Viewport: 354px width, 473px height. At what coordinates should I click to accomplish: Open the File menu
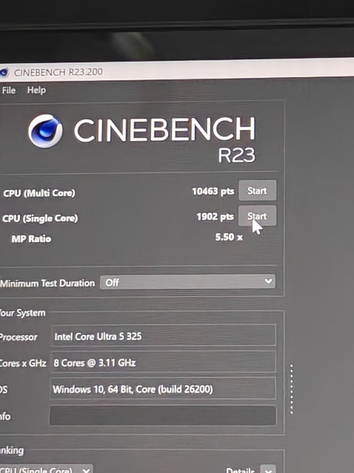9,90
